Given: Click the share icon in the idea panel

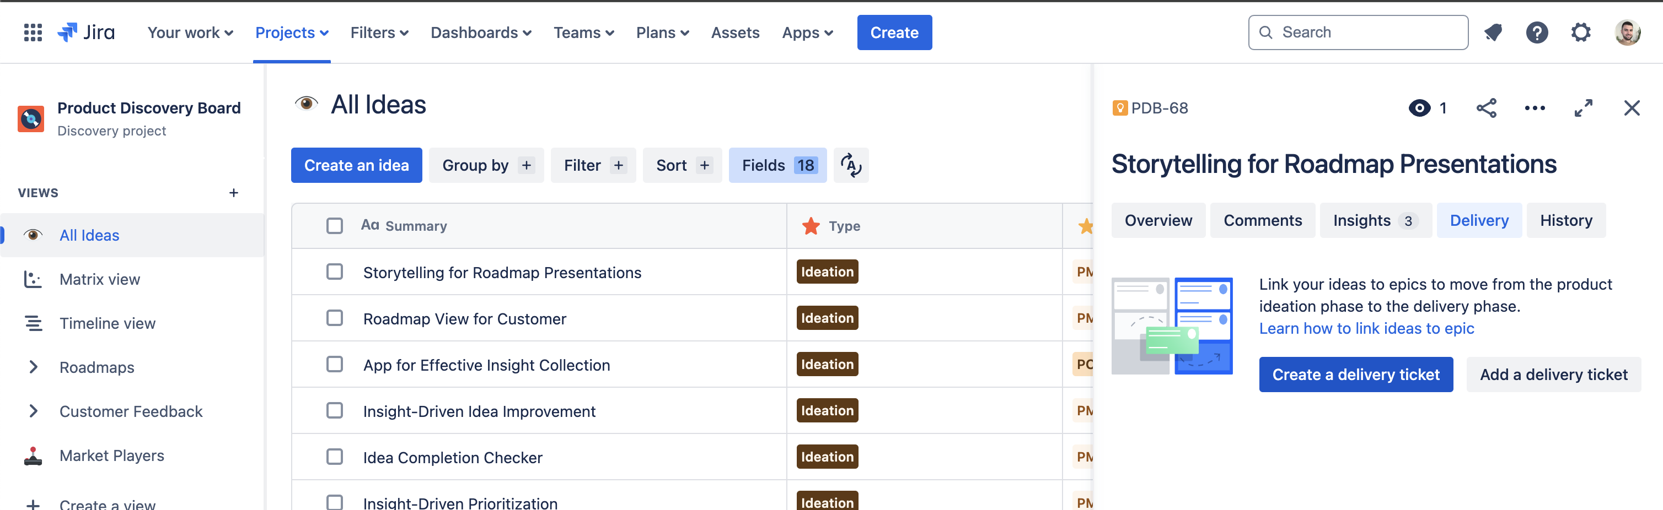Looking at the screenshot, I should click(x=1488, y=108).
